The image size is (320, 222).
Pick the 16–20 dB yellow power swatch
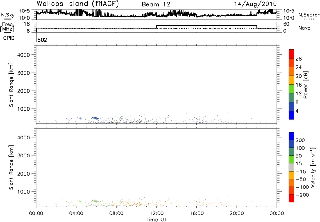pyautogui.click(x=292, y=80)
